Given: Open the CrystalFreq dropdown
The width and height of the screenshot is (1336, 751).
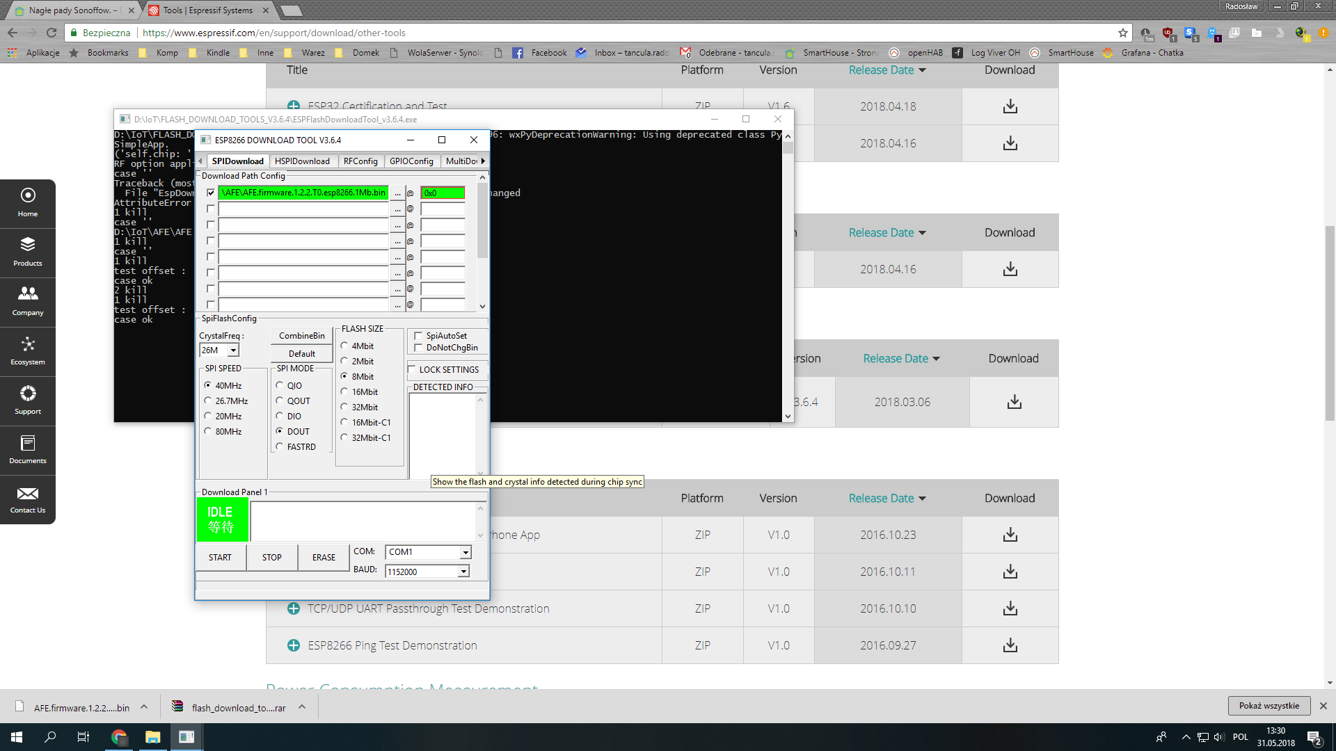Looking at the screenshot, I should tap(234, 350).
